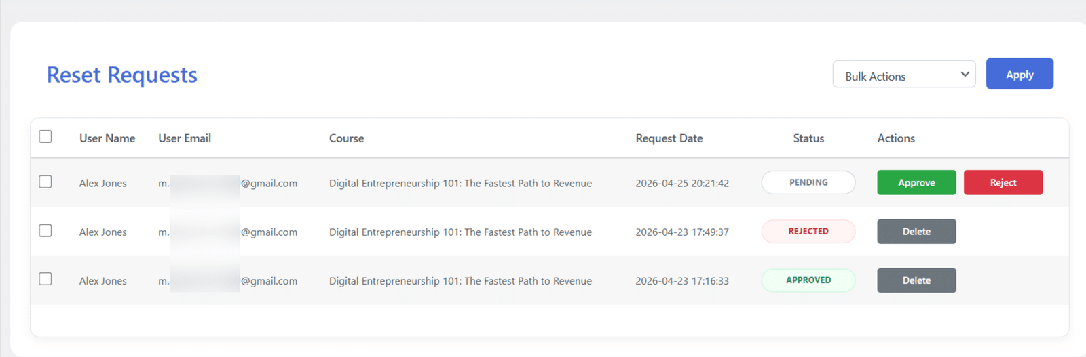
Task: Tick the approved request row checkbox
Action: coord(45,279)
